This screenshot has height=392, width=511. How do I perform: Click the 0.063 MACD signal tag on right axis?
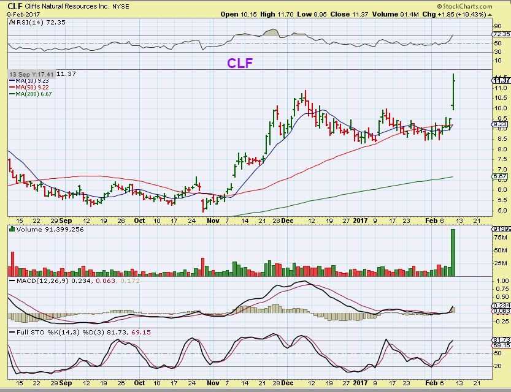pos(501,311)
